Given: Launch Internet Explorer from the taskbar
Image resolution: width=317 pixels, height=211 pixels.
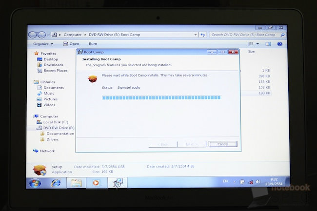Looking at the screenshot, I should point(56,183).
